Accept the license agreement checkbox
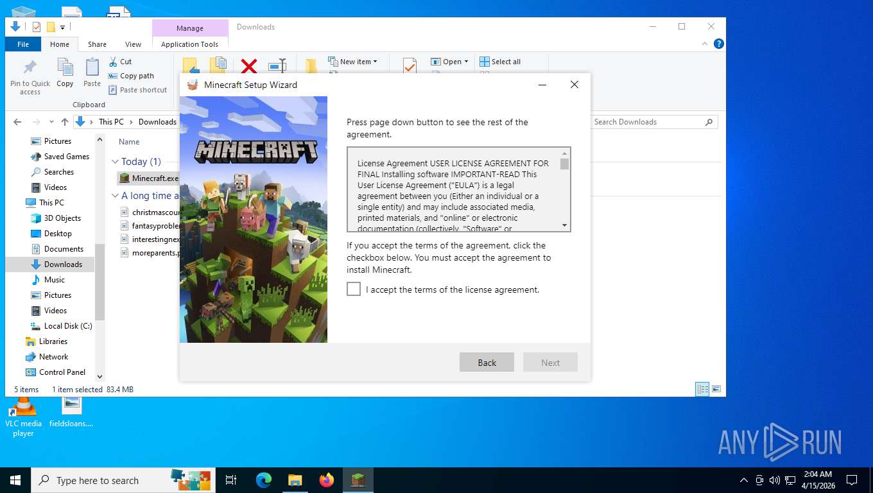The width and height of the screenshot is (873, 493). pyautogui.click(x=354, y=290)
